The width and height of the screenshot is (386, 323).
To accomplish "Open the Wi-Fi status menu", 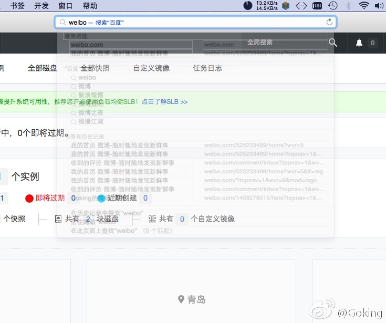I will 364,5.
